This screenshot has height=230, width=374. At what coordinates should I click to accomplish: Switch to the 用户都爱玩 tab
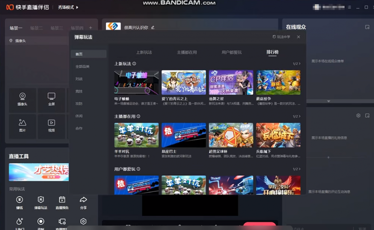click(232, 52)
